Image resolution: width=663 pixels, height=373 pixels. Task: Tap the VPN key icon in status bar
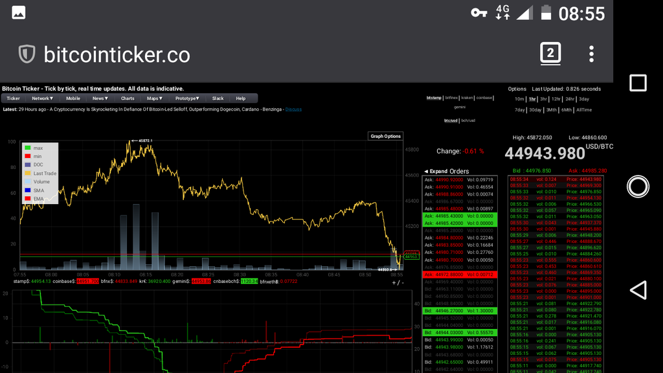[x=478, y=13]
